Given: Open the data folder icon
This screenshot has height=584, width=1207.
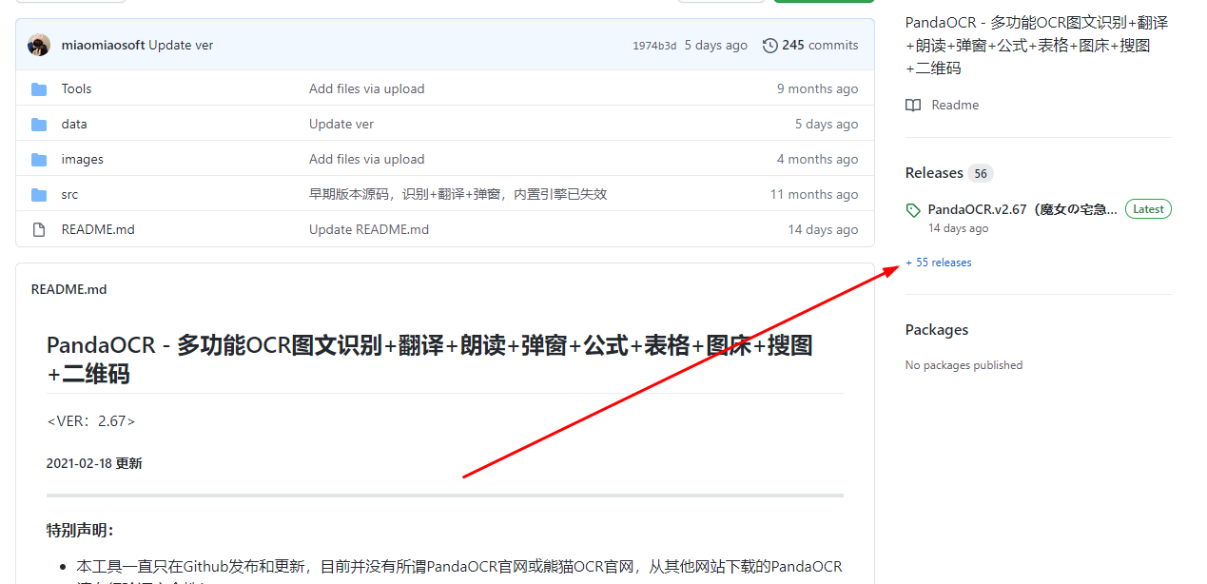Looking at the screenshot, I should [39, 124].
